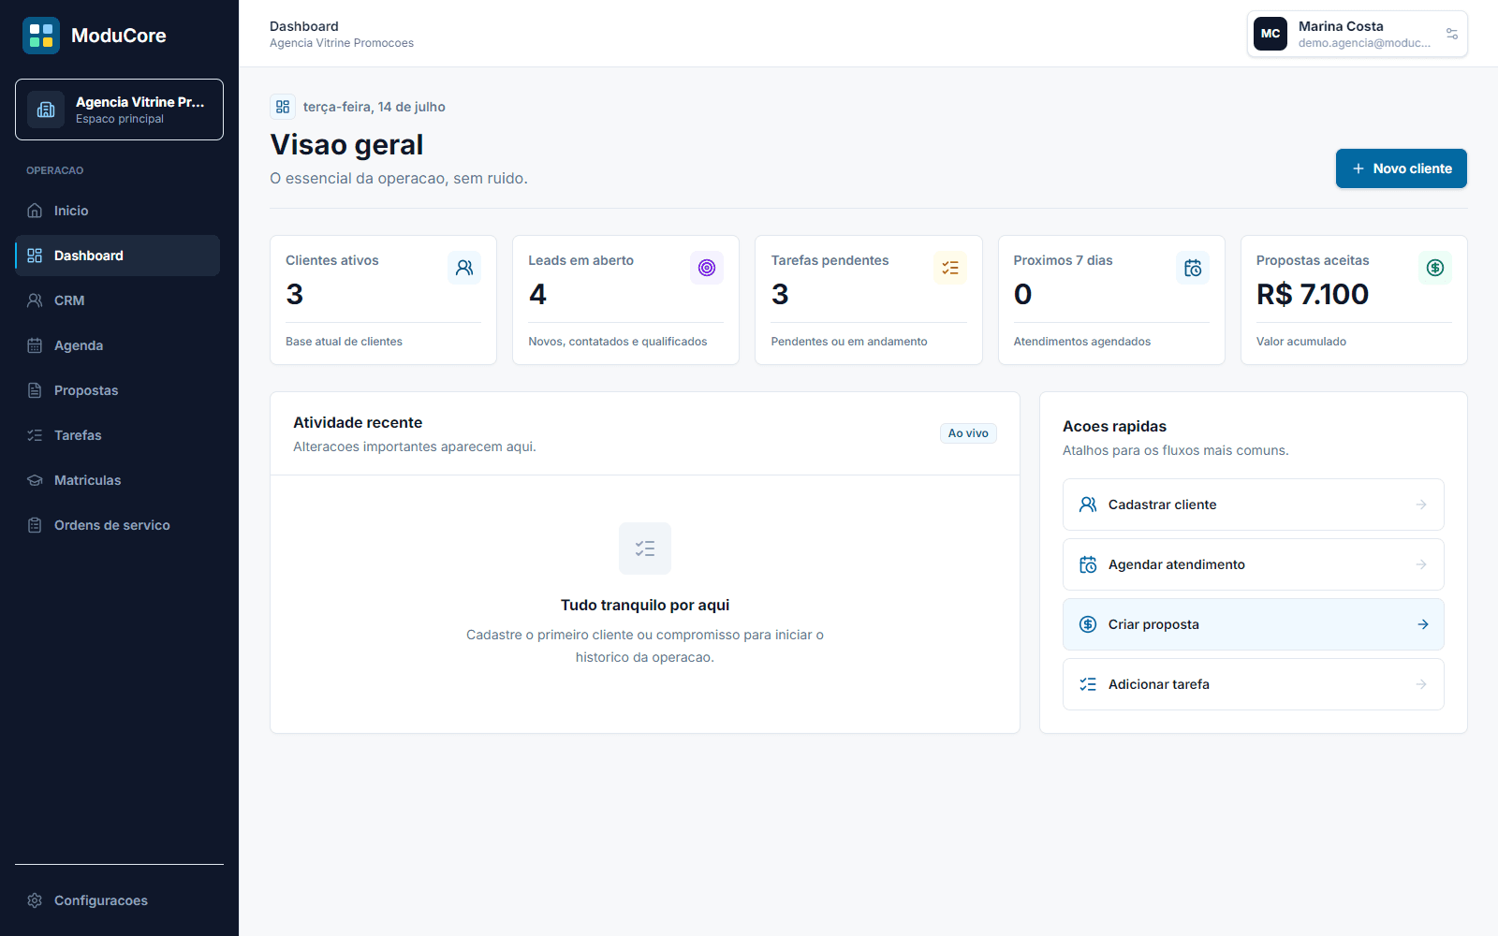Click the Adicionar tarefa quick action

click(1253, 684)
